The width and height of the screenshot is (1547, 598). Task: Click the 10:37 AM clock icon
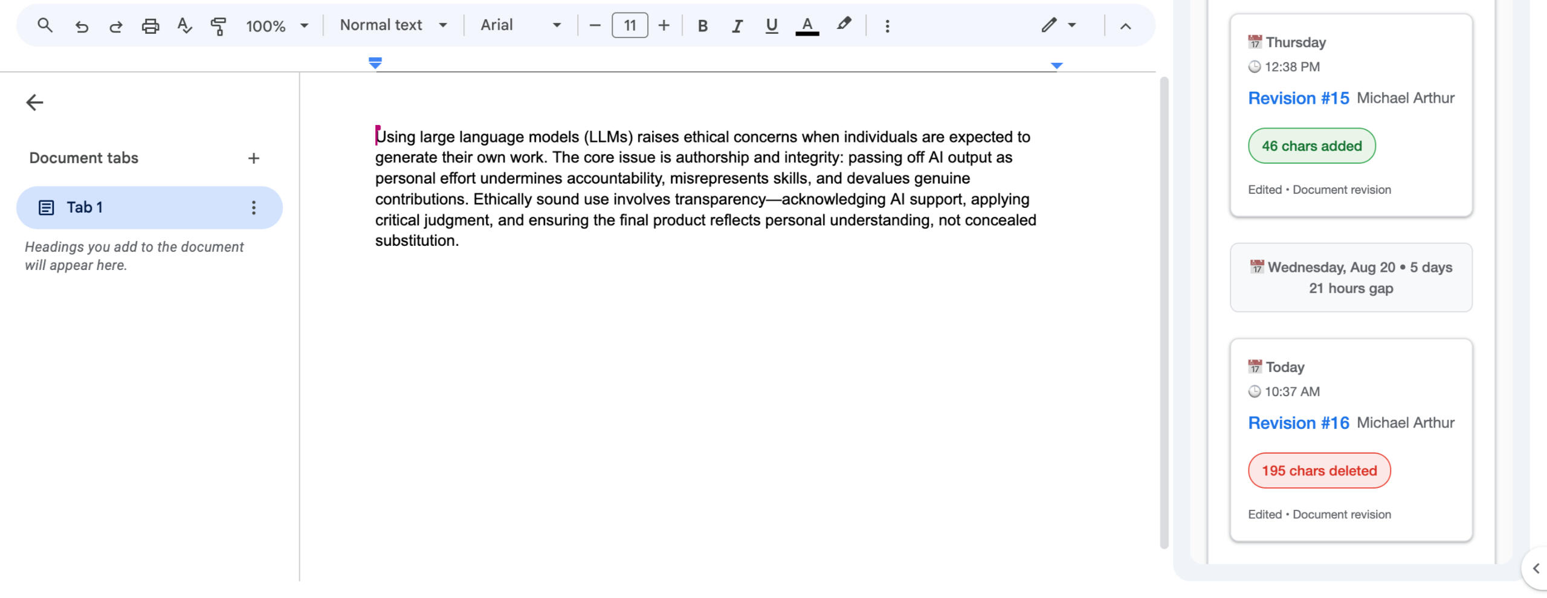[1255, 391]
